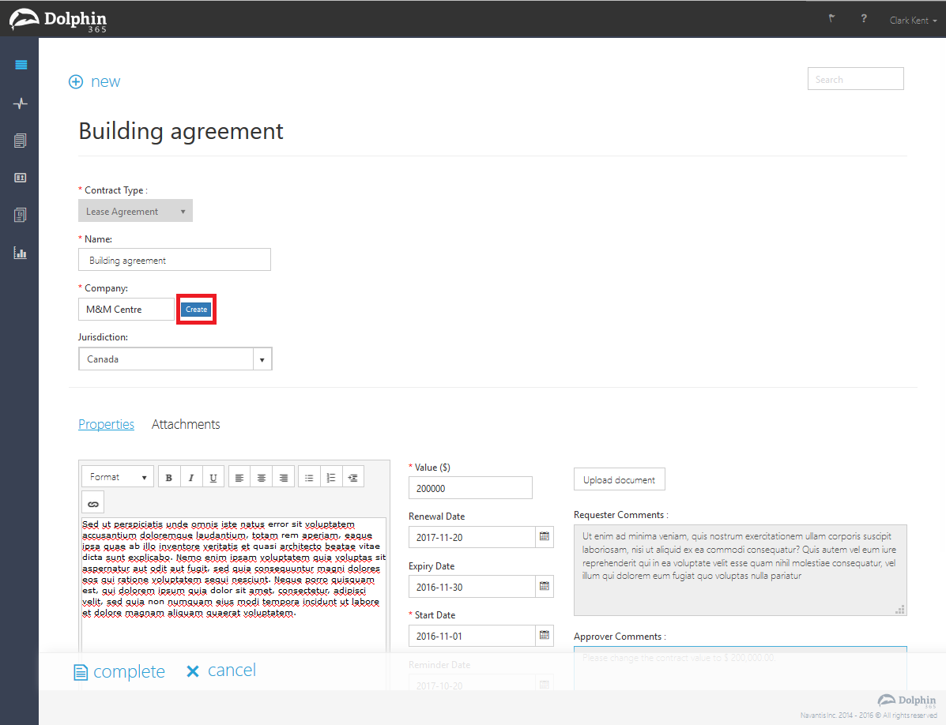Click the Upload document button
The height and width of the screenshot is (725, 946).
pos(619,479)
